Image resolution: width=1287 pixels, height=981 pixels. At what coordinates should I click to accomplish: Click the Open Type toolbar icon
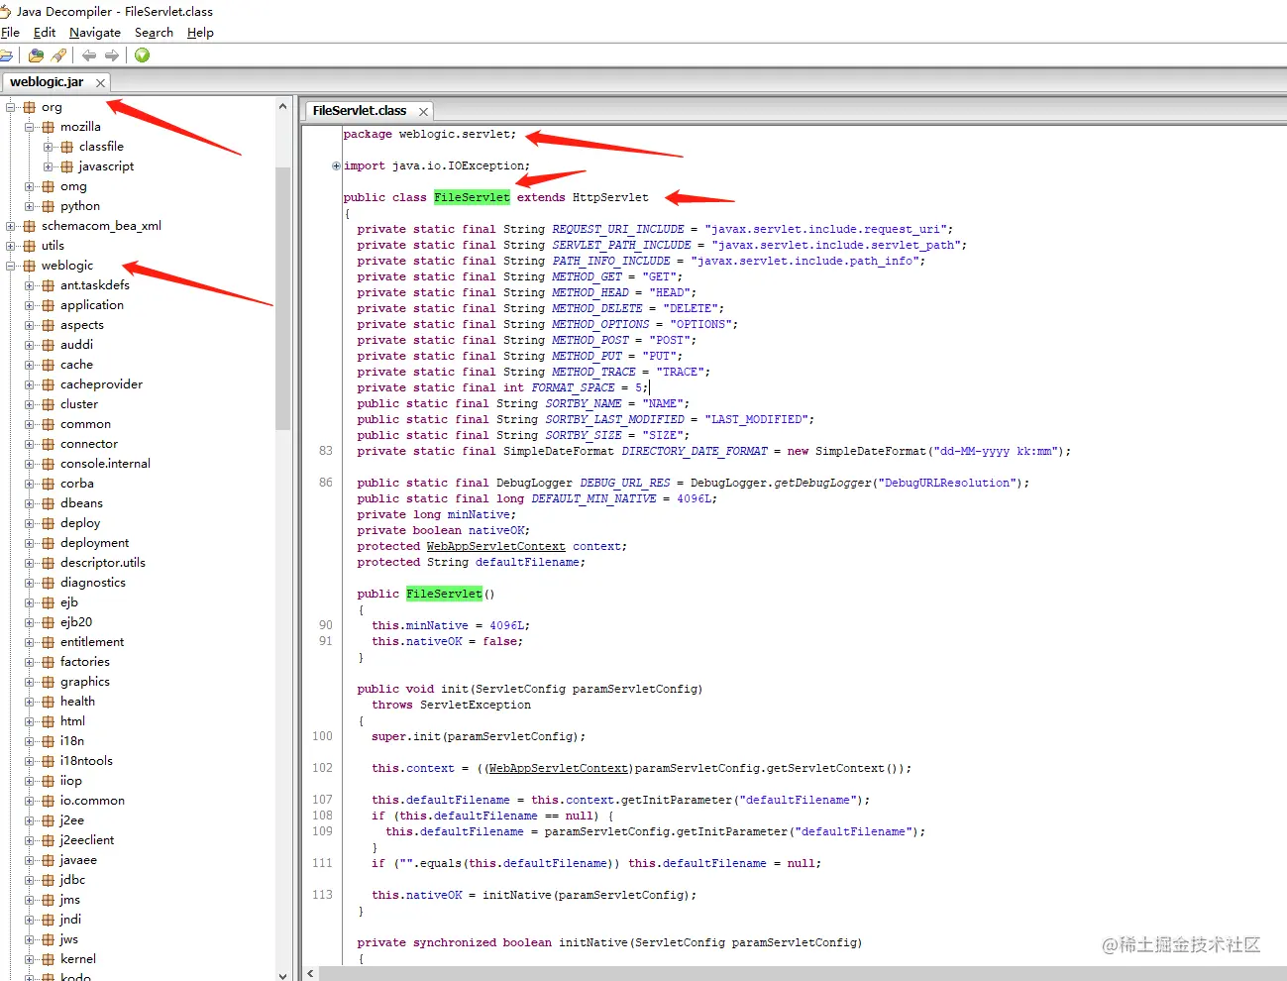[x=35, y=55]
